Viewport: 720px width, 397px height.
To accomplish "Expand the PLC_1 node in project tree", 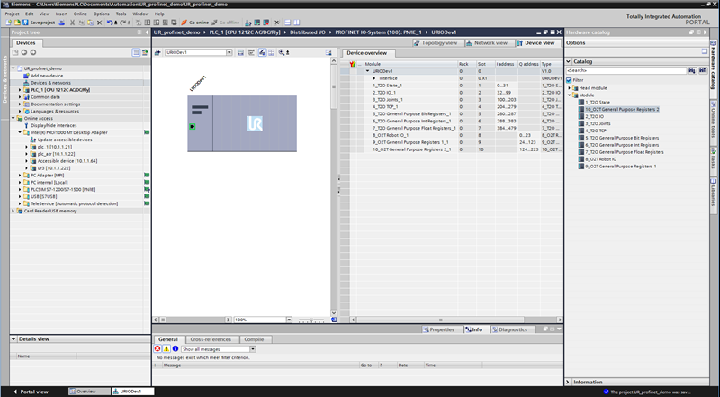I will tap(19, 90).
